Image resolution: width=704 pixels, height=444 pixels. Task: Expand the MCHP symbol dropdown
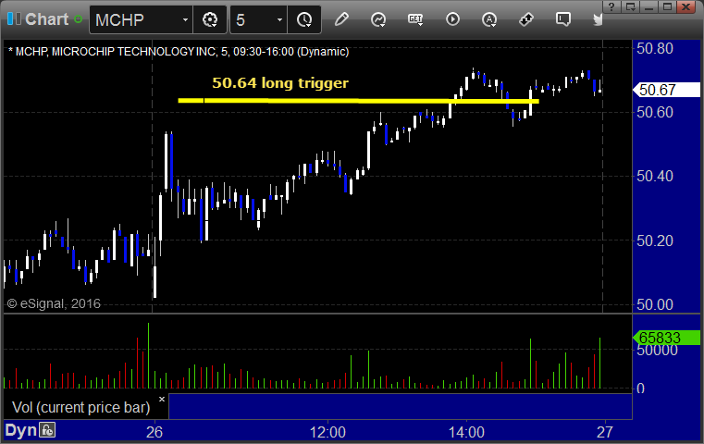click(185, 20)
